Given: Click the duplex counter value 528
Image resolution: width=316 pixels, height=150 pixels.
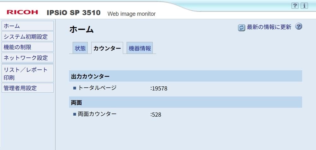Looking at the screenshot, I should (156, 115).
